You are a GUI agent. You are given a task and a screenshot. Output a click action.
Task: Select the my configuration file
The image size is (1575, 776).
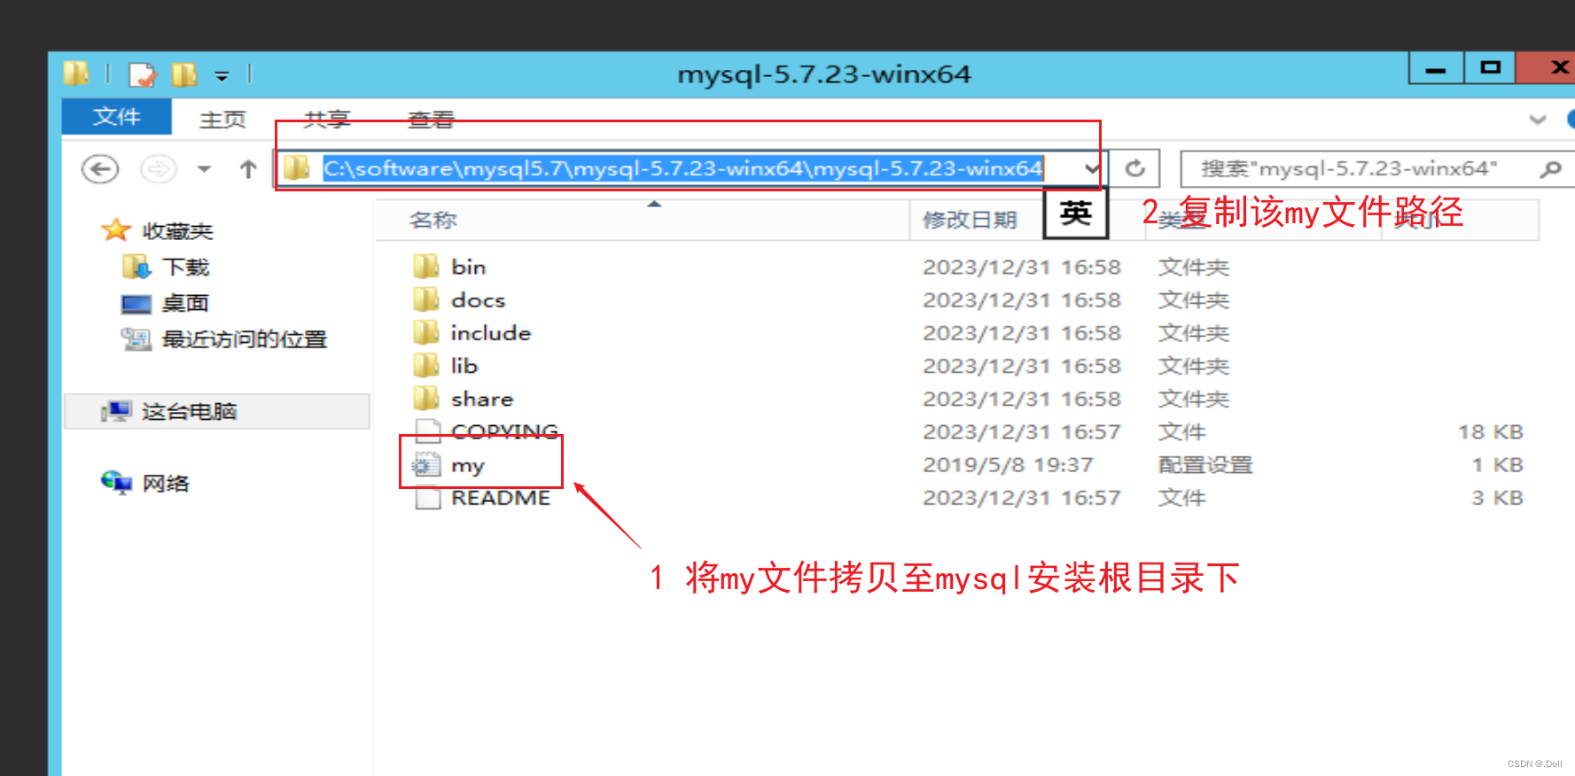(x=467, y=465)
